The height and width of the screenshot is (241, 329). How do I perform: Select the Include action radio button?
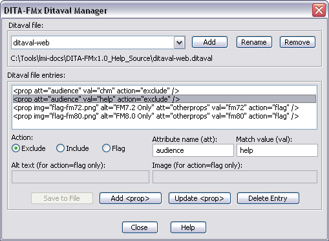click(x=60, y=148)
